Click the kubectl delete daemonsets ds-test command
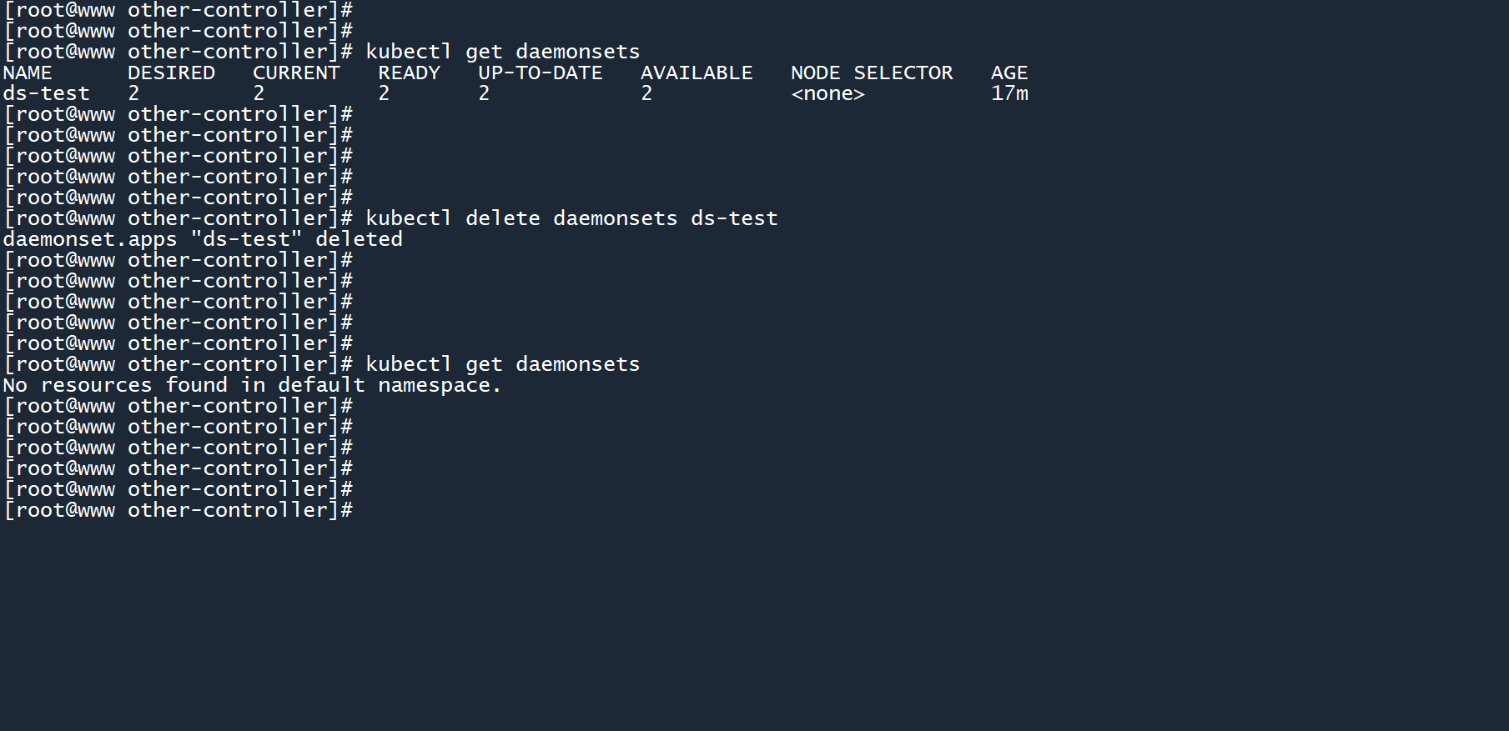This screenshot has height=731, width=1509. click(x=571, y=218)
